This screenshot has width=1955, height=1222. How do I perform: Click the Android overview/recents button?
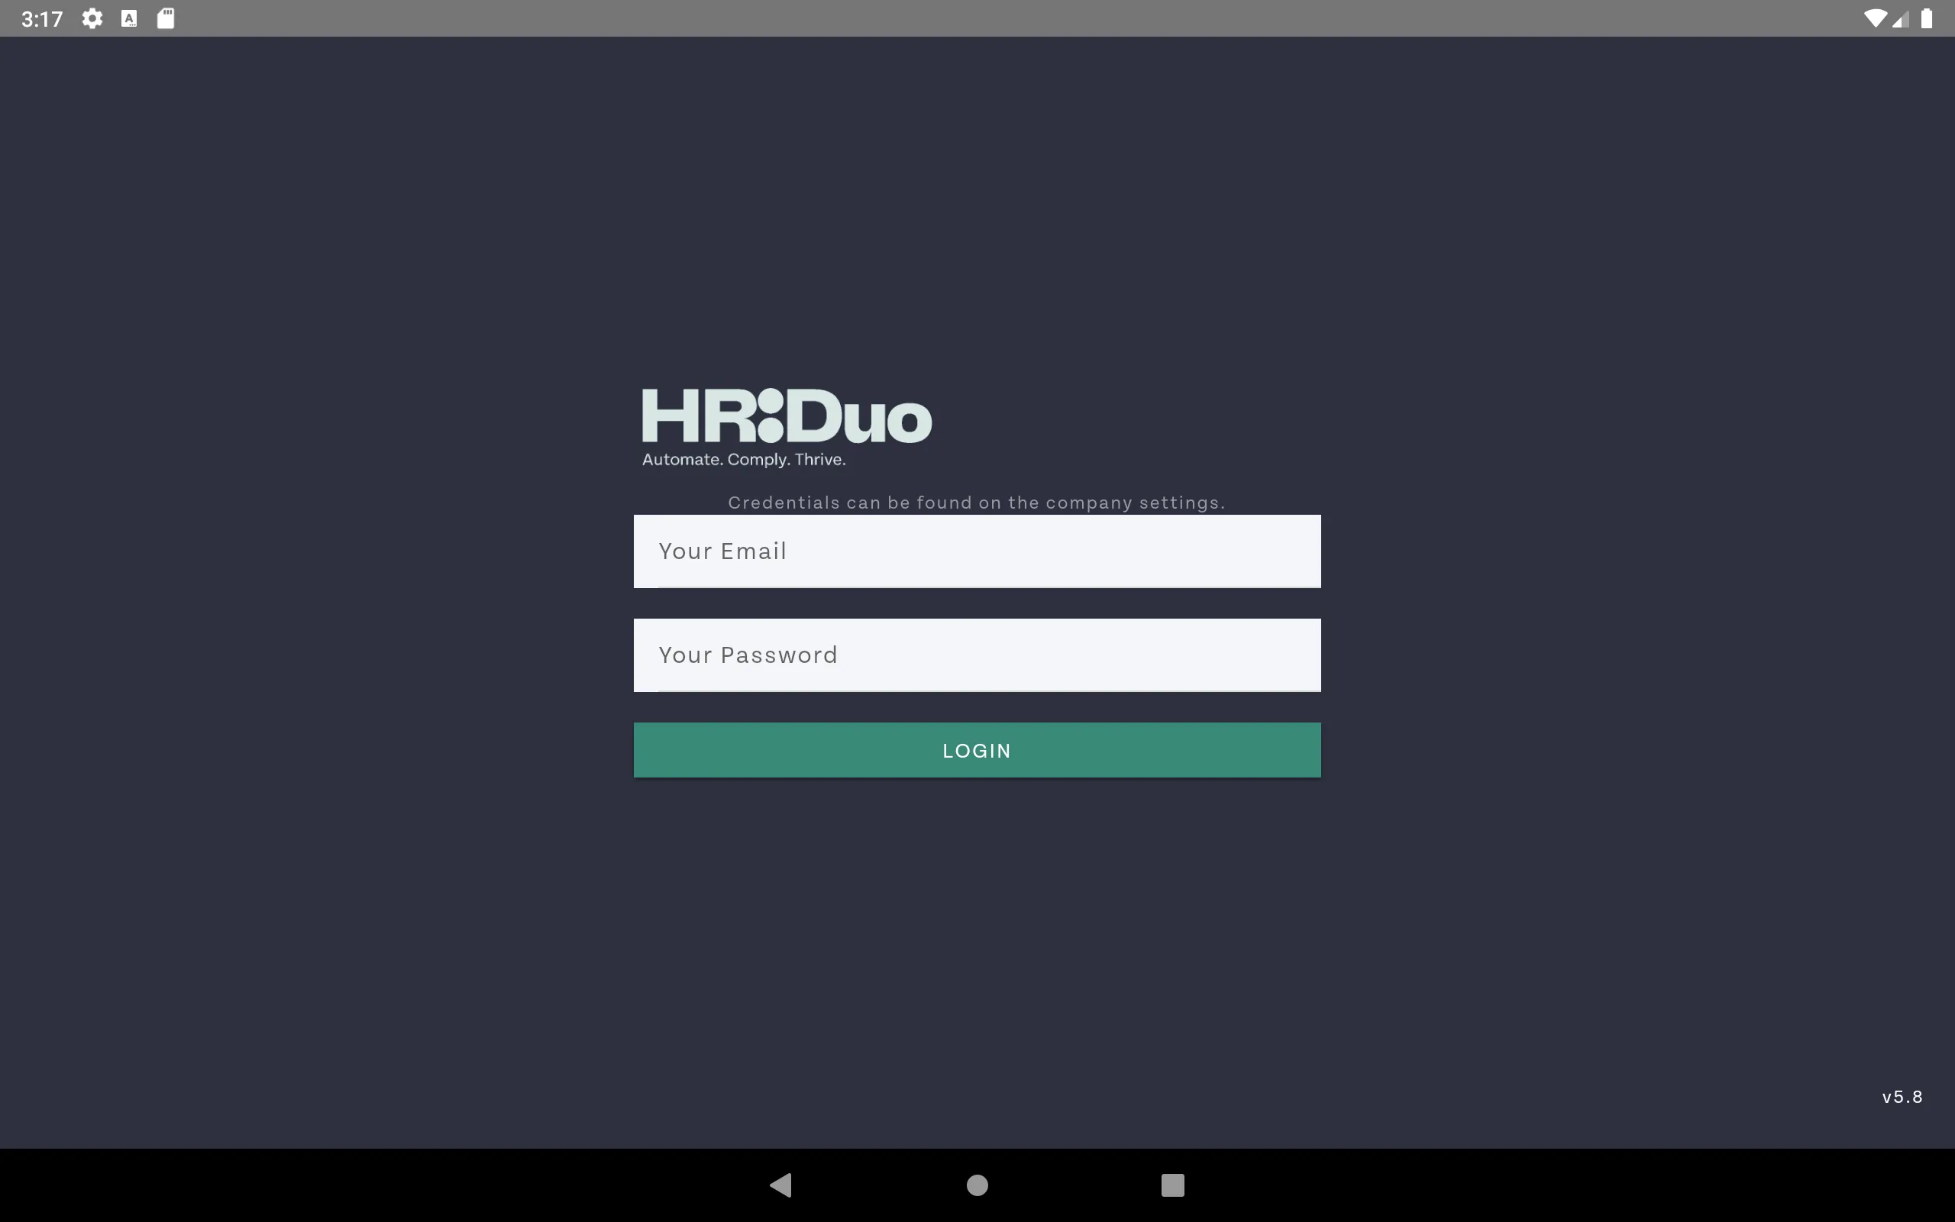tap(1172, 1182)
